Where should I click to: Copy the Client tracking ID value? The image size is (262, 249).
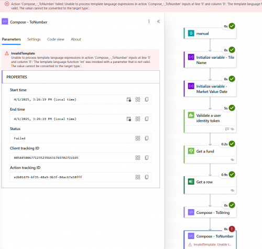click(147, 158)
